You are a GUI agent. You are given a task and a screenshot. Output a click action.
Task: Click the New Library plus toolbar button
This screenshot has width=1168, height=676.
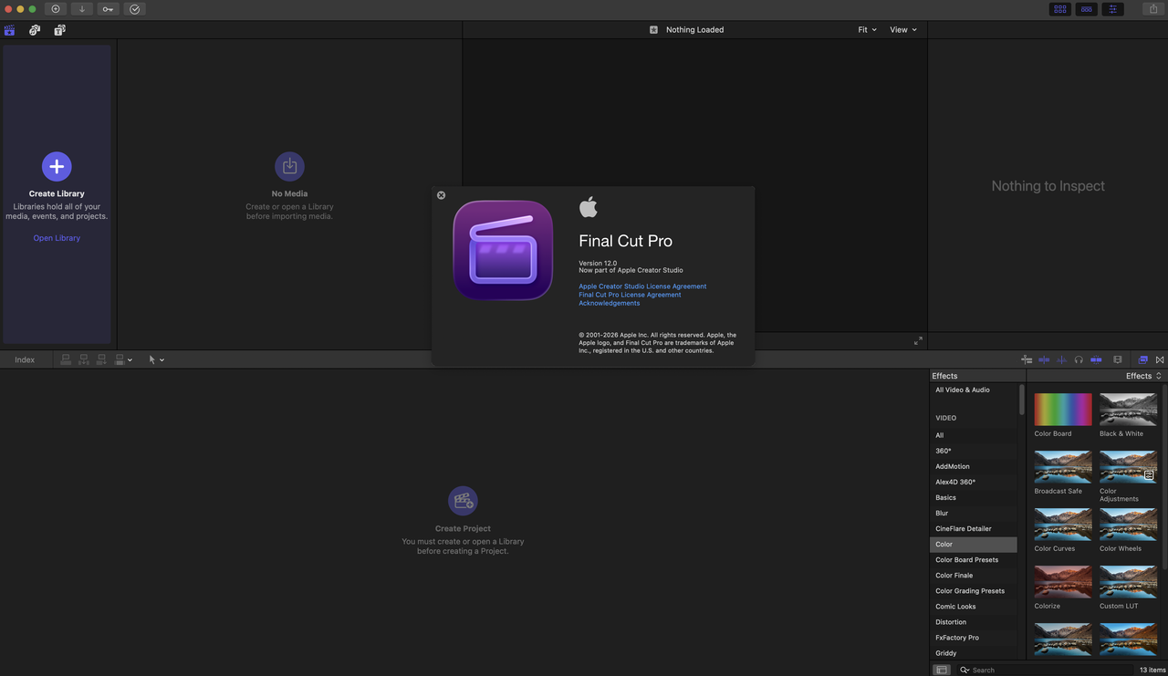[x=56, y=9]
